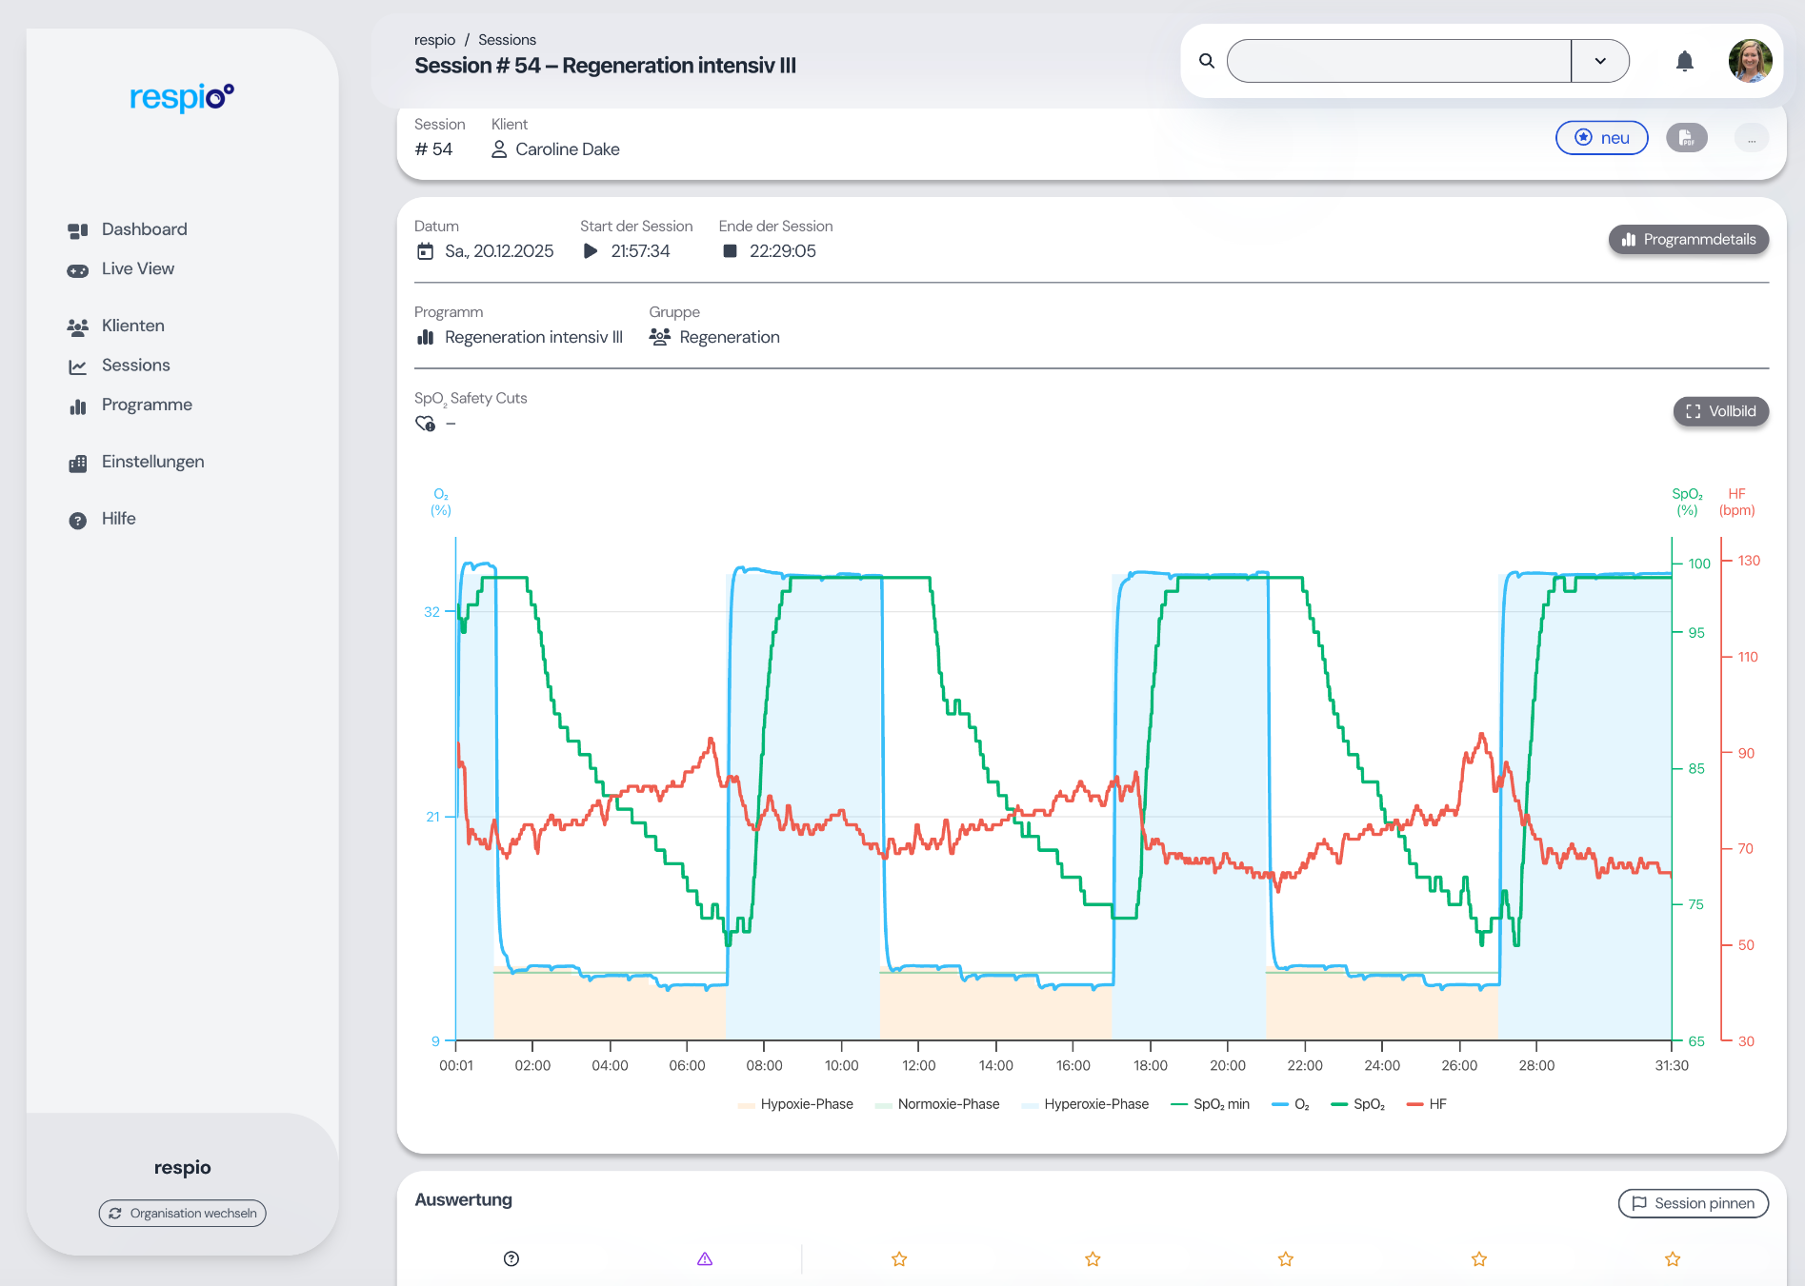Click the SpO2 Safety Cuts heart icon
This screenshot has width=1805, height=1286.
tap(425, 424)
